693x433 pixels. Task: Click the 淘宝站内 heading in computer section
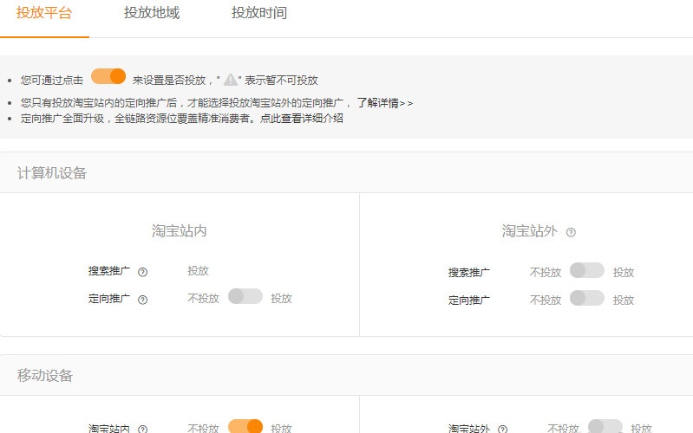click(179, 231)
